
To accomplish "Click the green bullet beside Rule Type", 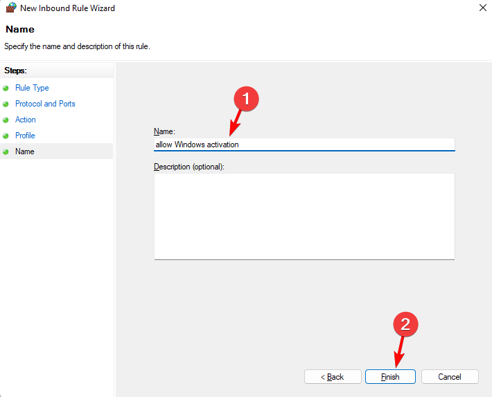I will tap(6, 89).
